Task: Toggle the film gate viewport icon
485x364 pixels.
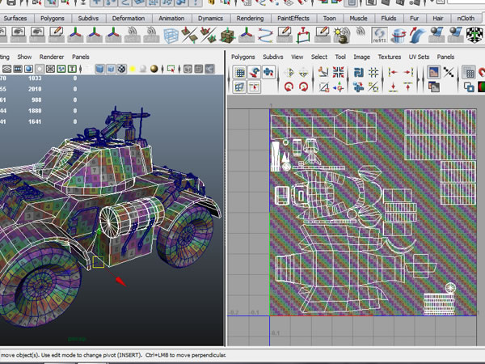Action: point(18,69)
